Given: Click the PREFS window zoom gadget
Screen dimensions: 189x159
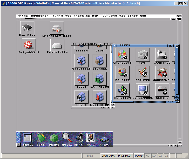Looking at the screenshot, I should [x=171, y=46].
